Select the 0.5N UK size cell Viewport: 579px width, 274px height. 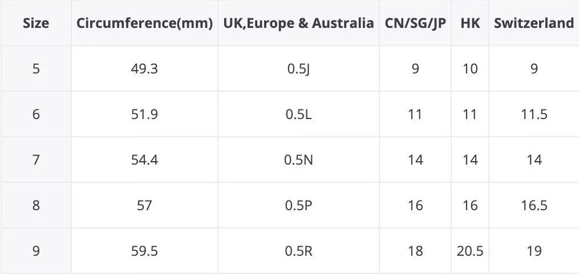pyautogui.click(x=298, y=160)
